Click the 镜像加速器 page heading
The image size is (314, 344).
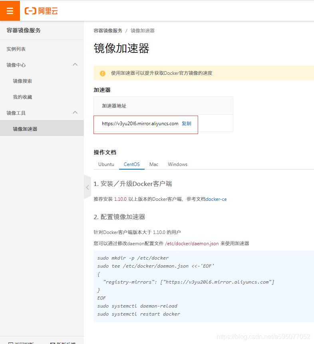(121, 48)
